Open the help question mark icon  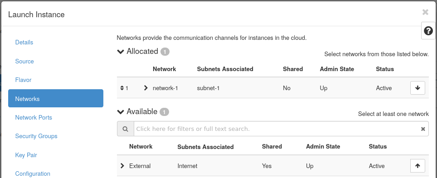pyautogui.click(x=428, y=31)
